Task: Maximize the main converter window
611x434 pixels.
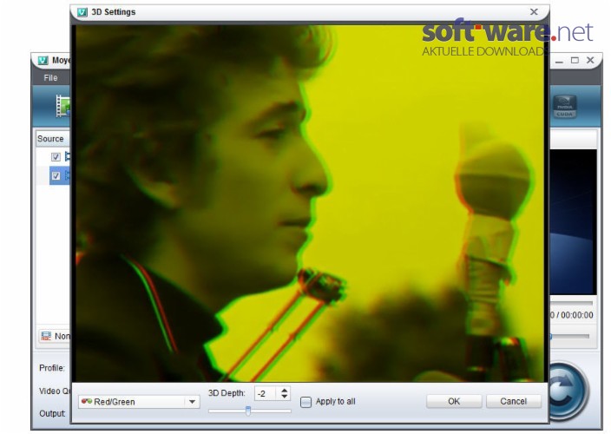Action: point(575,61)
